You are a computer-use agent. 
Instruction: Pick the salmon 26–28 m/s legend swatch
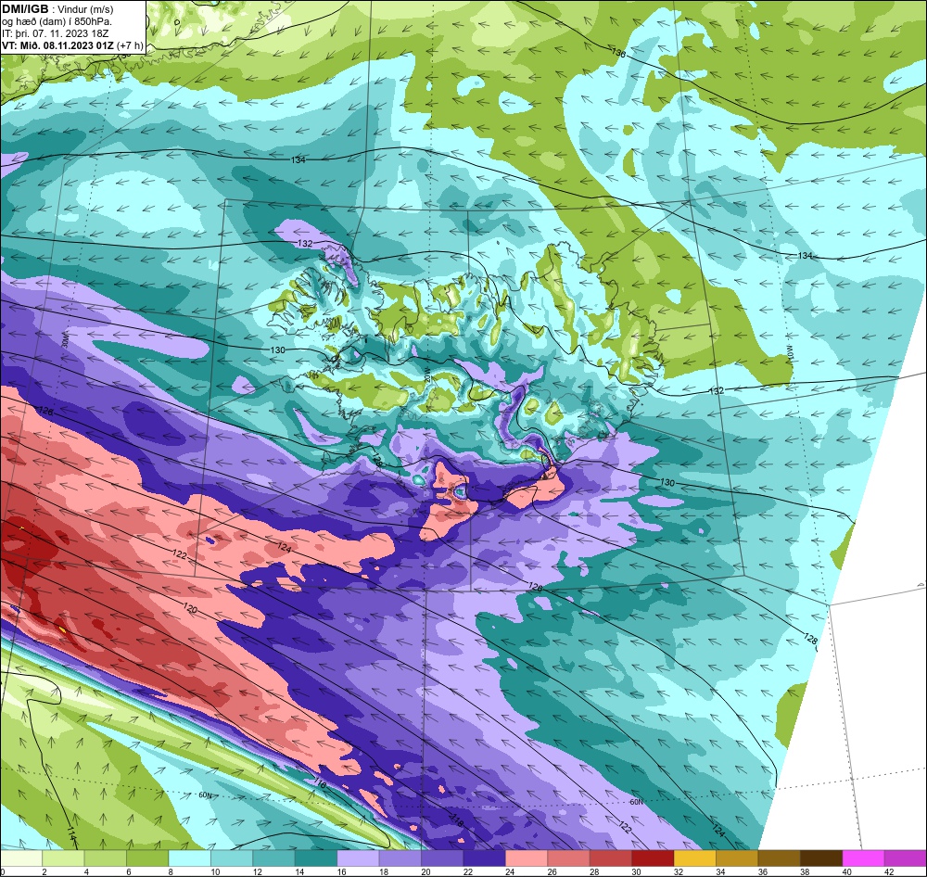click(x=568, y=858)
